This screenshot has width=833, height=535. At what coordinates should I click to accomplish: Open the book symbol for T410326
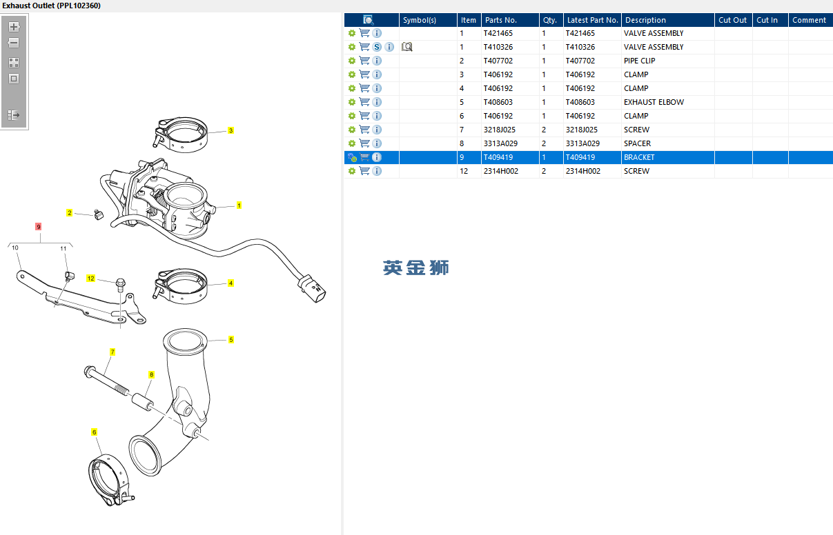tap(406, 47)
